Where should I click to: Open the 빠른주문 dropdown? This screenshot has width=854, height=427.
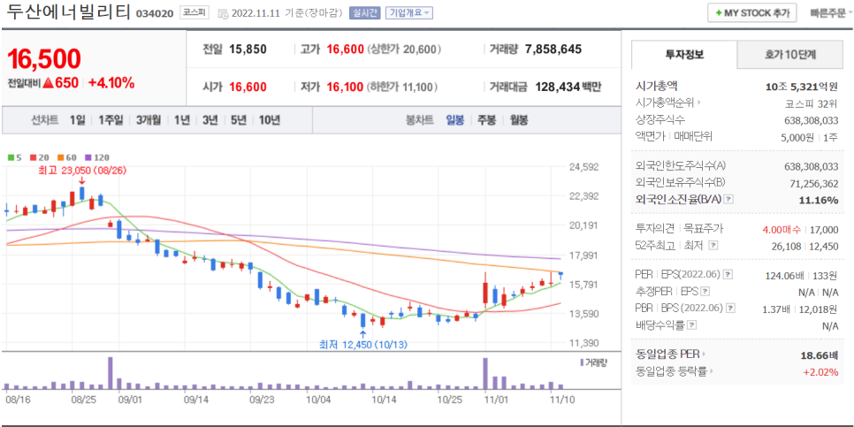coord(831,13)
